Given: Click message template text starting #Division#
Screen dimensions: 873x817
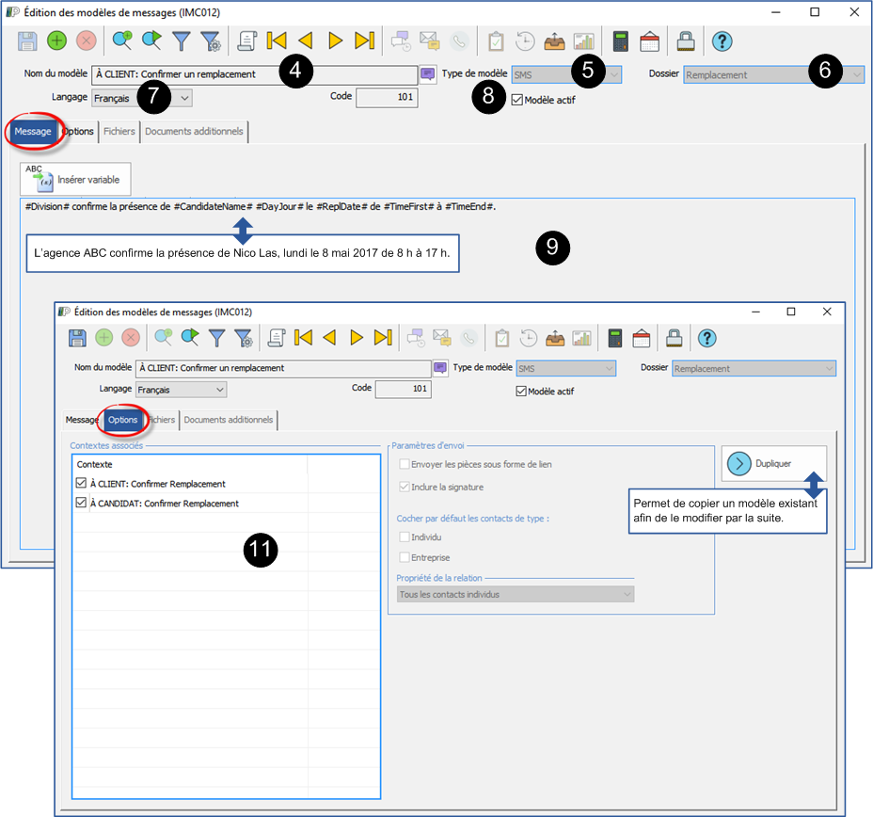Looking at the screenshot, I should click(x=261, y=207).
